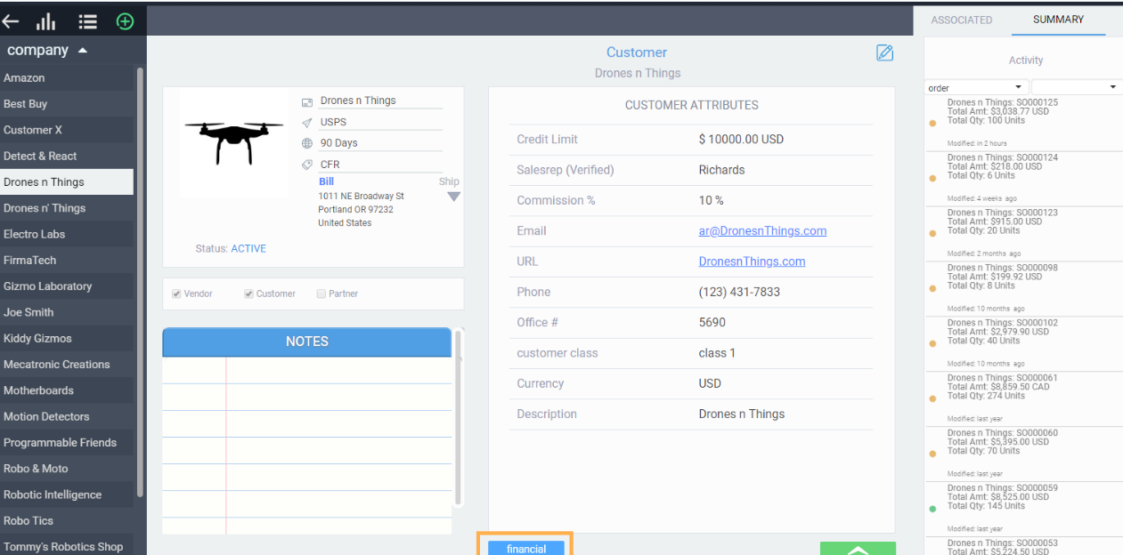The width and height of the screenshot is (1123, 555).
Task: Click the company list scrollbar
Action: coord(140,280)
